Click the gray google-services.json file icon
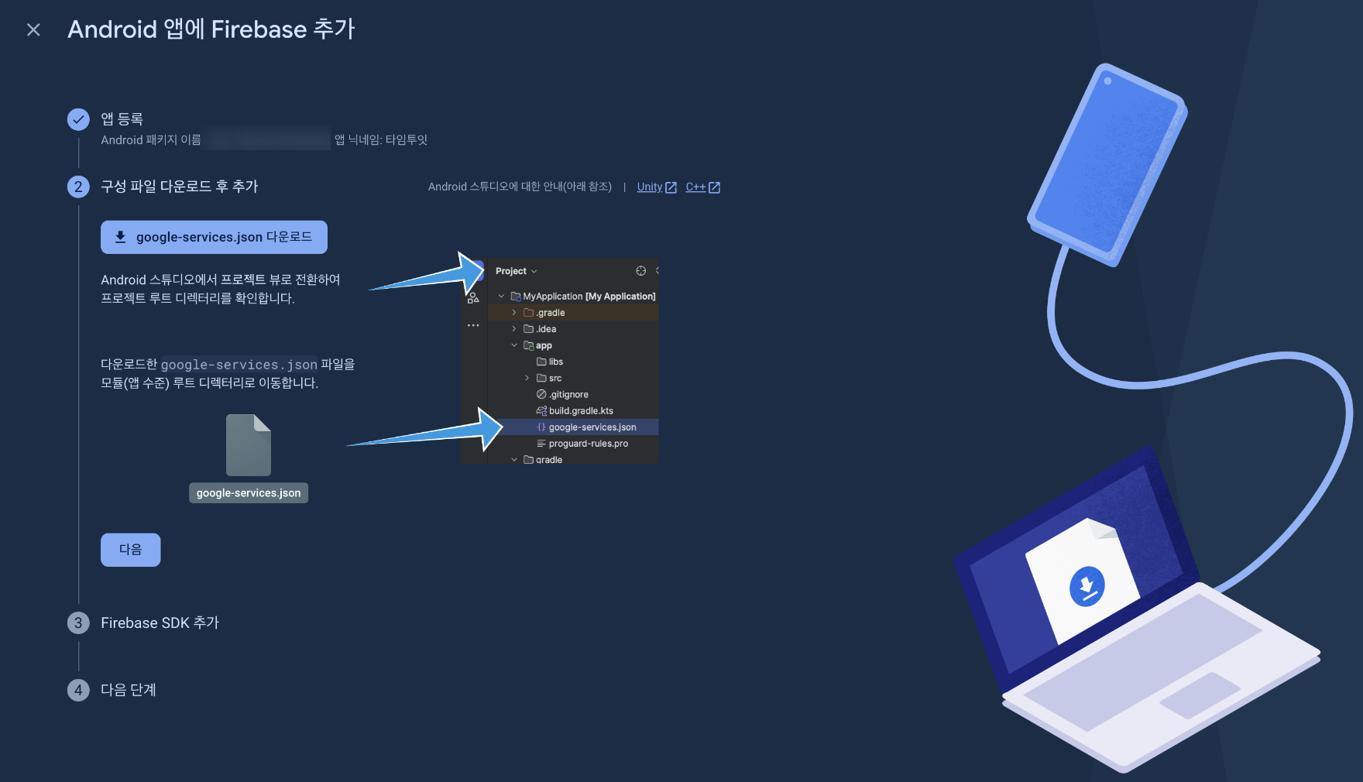Screen dimensions: 1363x782 pyautogui.click(x=249, y=445)
